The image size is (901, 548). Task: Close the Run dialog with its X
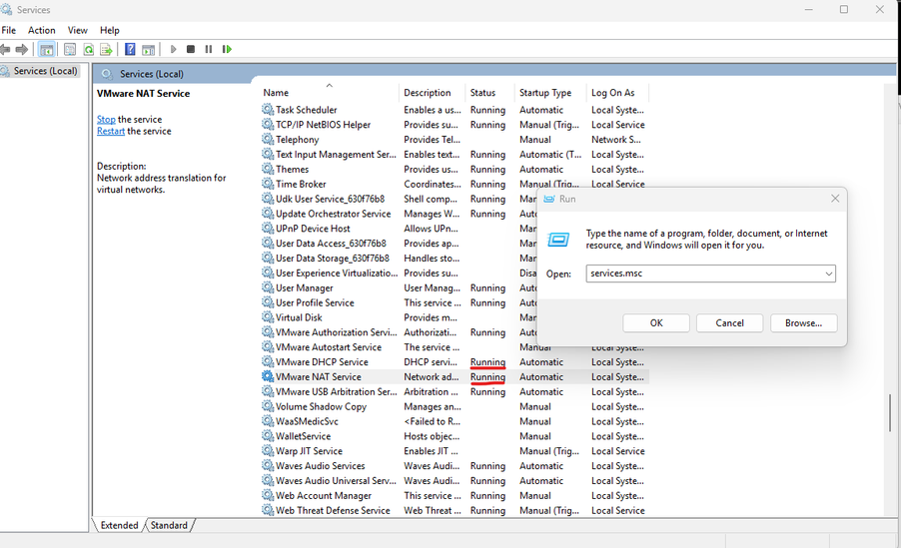click(x=835, y=199)
